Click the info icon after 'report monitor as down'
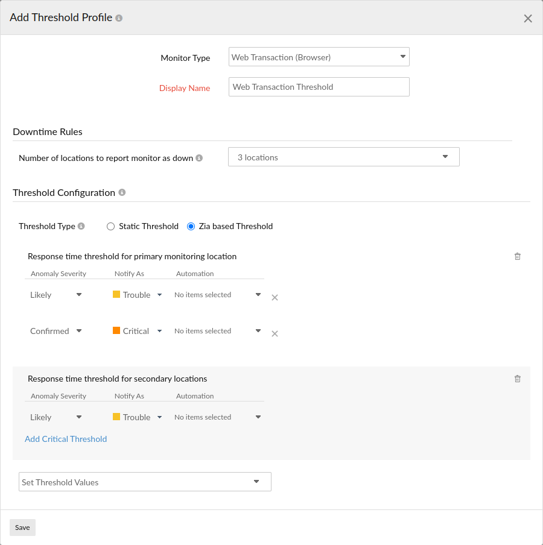 click(199, 158)
